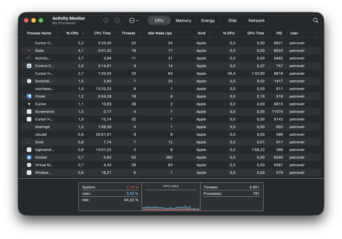Click the Processes count 791
The image size is (342, 239).
(x=256, y=194)
